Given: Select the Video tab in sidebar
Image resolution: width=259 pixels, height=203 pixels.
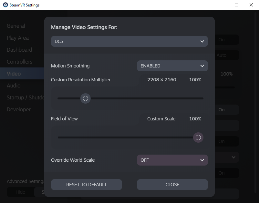Looking at the screenshot, I should point(22,74).
